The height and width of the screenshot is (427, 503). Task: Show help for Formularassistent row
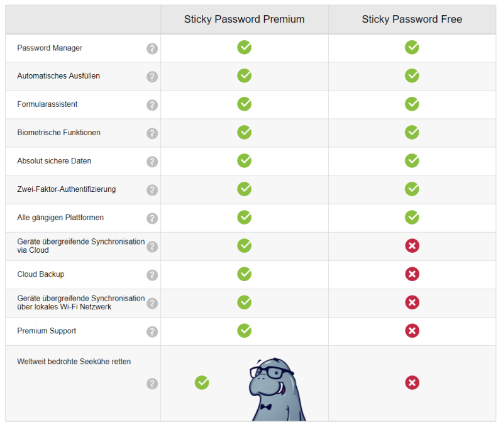coord(152,105)
